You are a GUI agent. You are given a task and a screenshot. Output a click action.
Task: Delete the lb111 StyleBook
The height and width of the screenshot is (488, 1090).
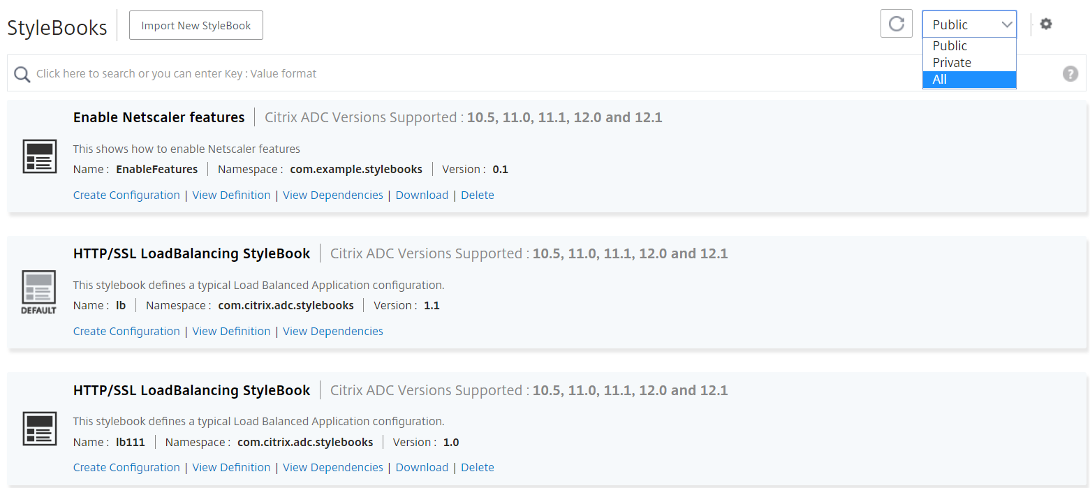point(478,468)
